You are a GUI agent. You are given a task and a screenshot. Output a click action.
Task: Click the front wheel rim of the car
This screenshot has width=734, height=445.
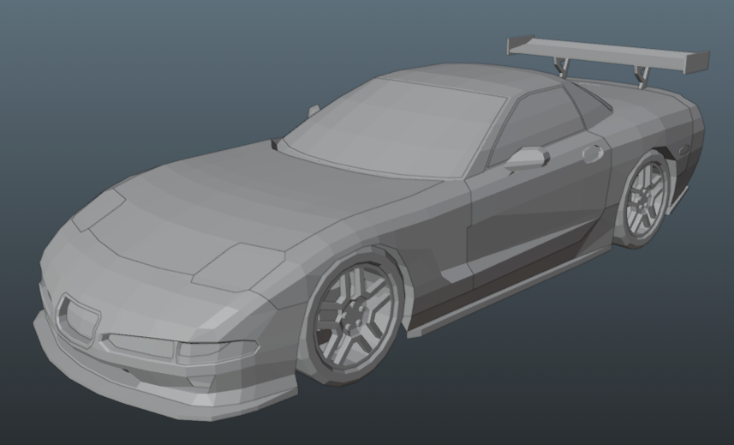356,316
